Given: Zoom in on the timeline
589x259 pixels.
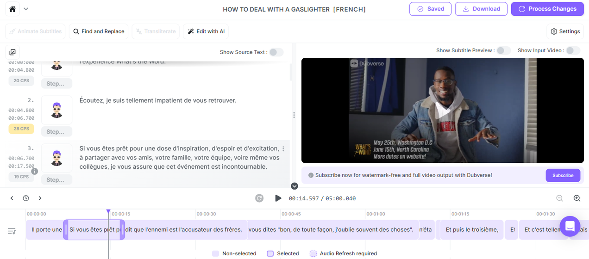Looking at the screenshot, I should (577, 198).
